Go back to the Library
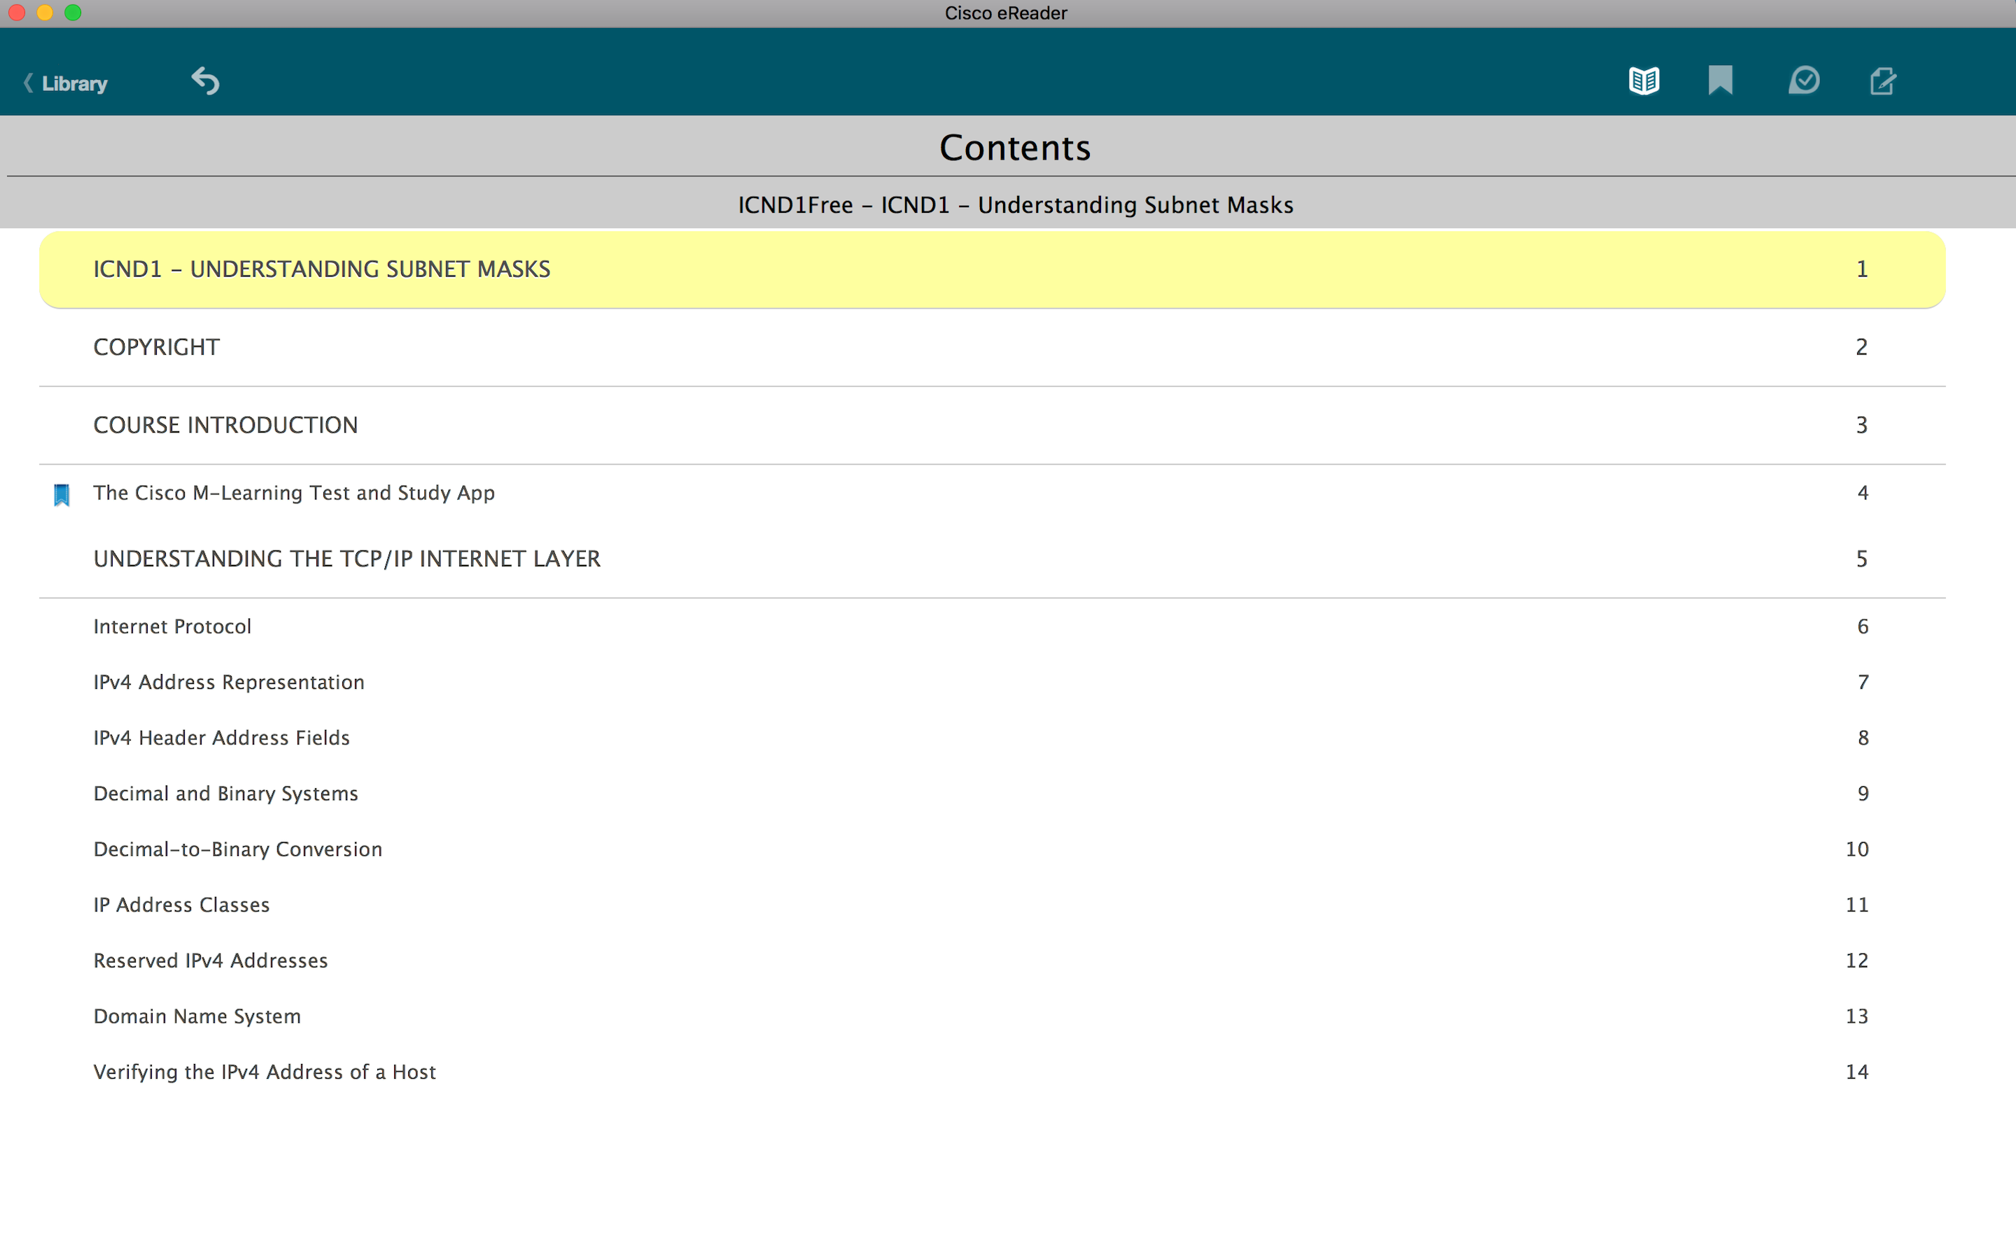This screenshot has height=1260, width=2016. pyautogui.click(x=74, y=83)
